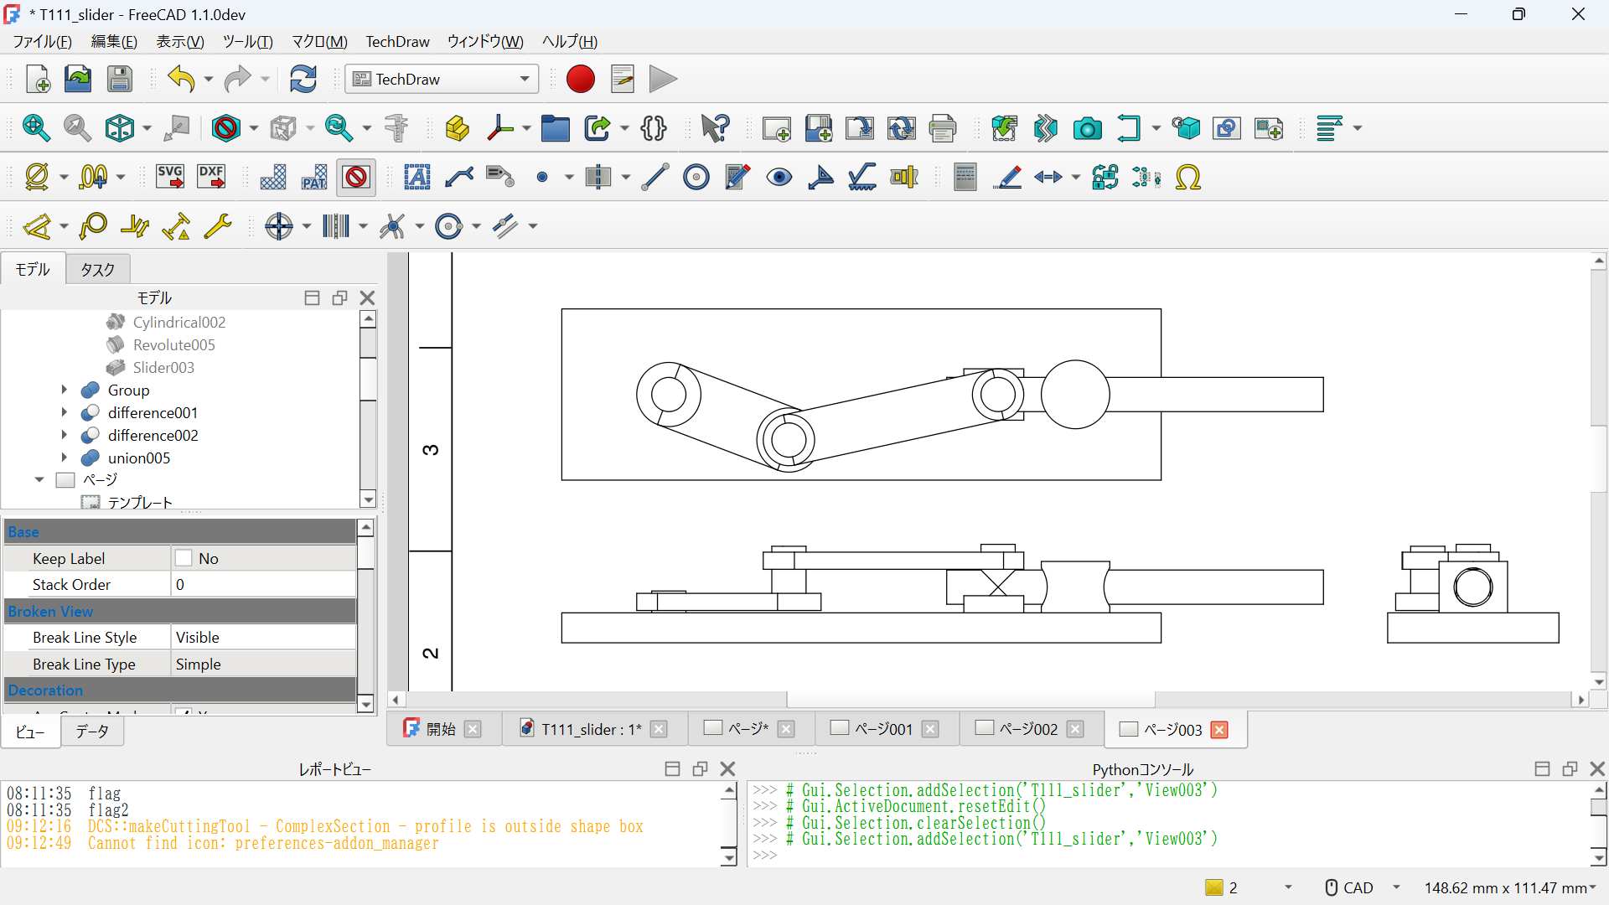This screenshot has width=1609, height=905.
Task: Select the text Annotation tool icon
Action: click(416, 177)
